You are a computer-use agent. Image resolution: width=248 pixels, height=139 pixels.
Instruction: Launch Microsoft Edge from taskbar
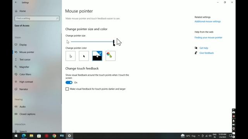click(x=24, y=136)
